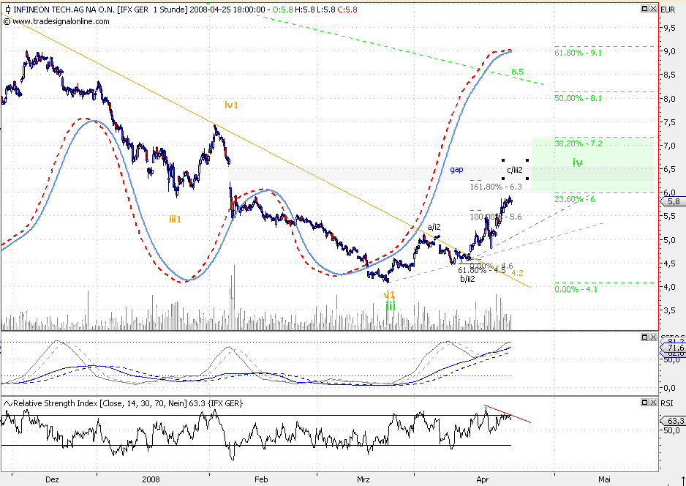Click the pin icon in the chart title bar
Screen dimensions: 686x486
(7, 10)
